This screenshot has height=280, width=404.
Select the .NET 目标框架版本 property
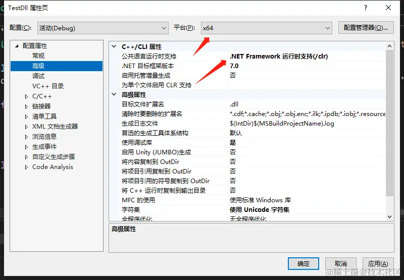pos(147,66)
